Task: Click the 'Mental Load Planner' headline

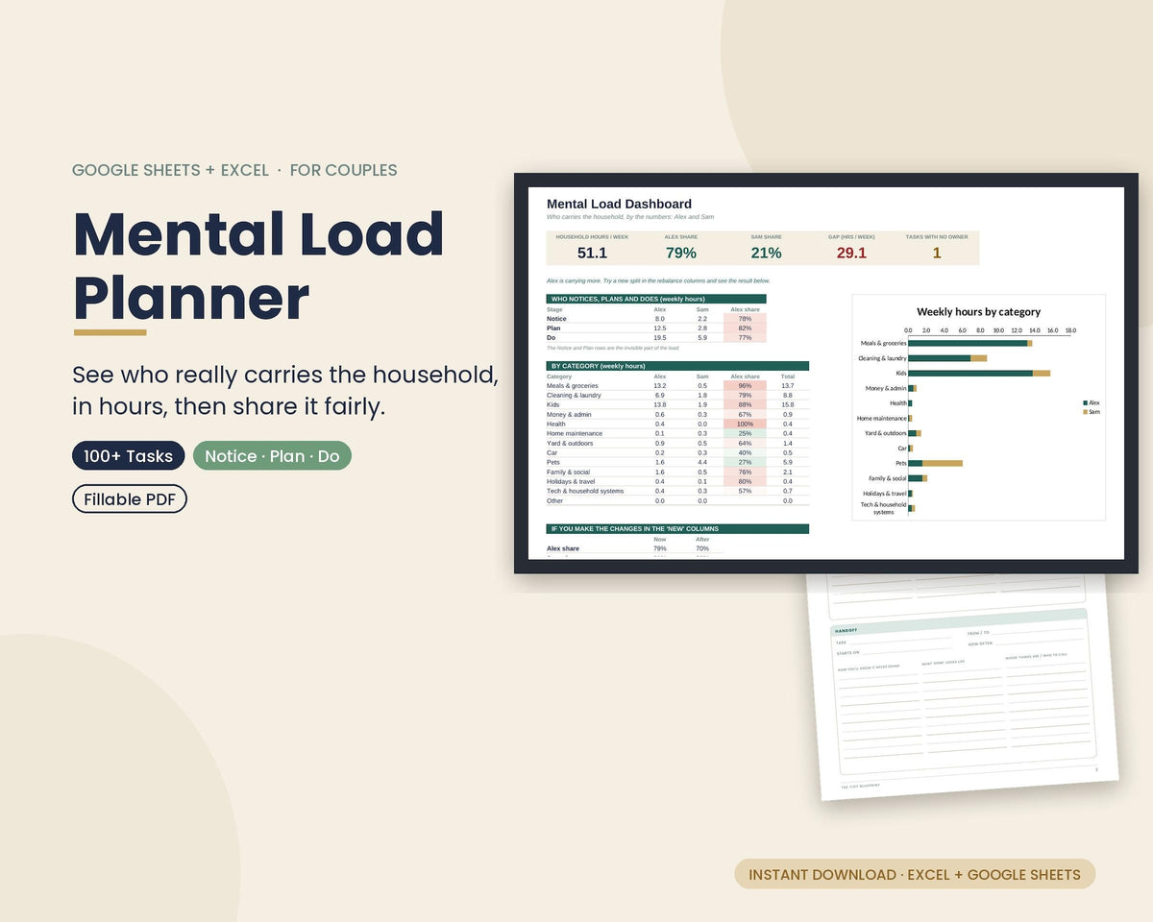Action: [258, 266]
